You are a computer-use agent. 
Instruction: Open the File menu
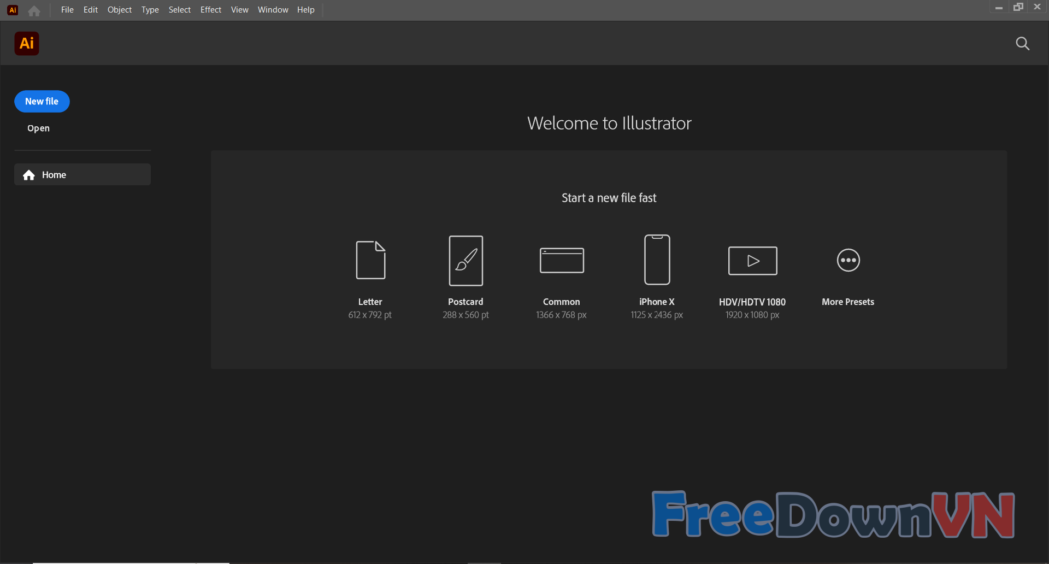pyautogui.click(x=67, y=10)
